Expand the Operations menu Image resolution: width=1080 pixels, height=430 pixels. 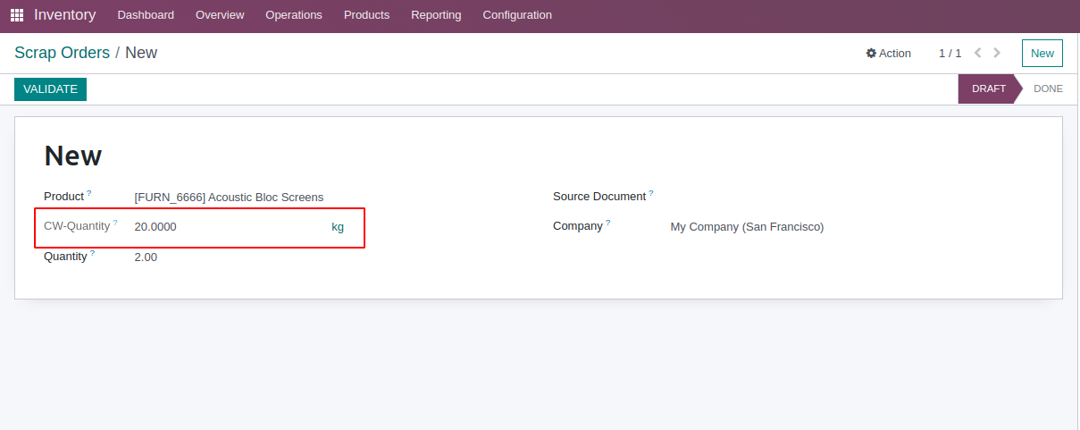(294, 15)
